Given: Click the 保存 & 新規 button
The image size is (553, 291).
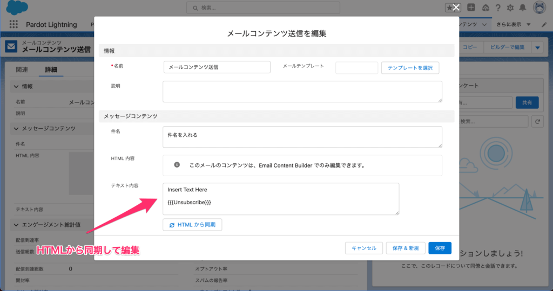Looking at the screenshot, I should (x=406, y=248).
